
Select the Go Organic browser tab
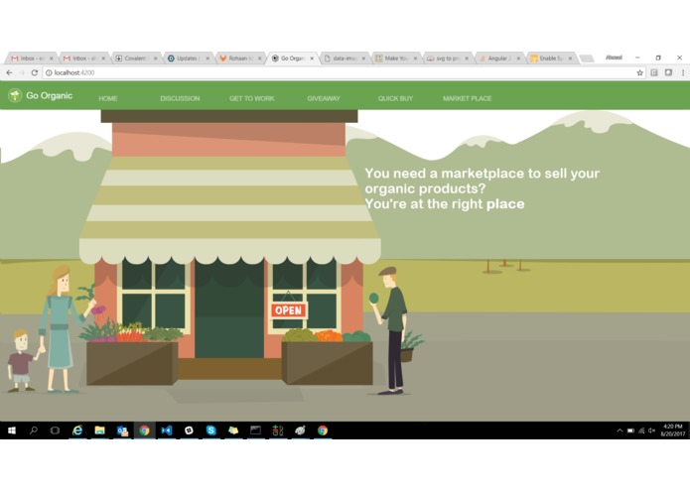point(291,58)
